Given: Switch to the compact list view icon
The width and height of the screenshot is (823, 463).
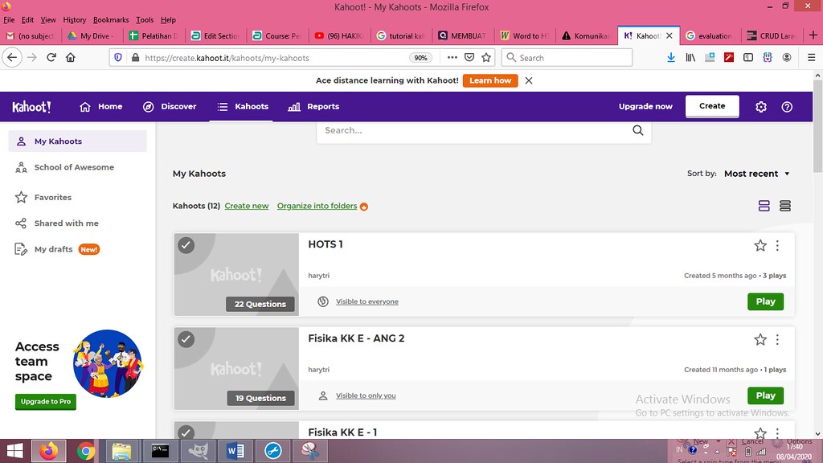Looking at the screenshot, I should point(785,206).
